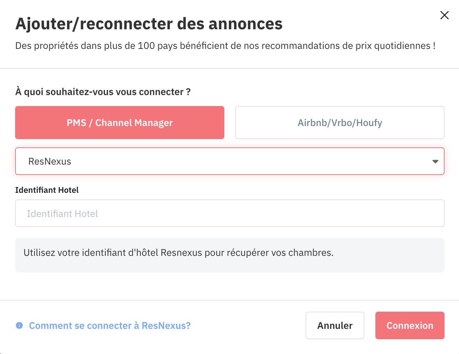Click the Resnexus identifiant helper message box
The image size is (459, 354).
(x=230, y=255)
